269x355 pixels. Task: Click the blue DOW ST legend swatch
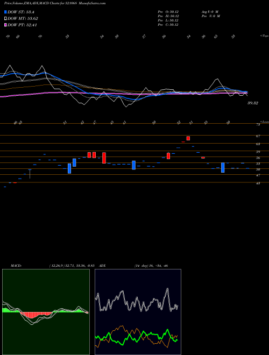point(5,12)
